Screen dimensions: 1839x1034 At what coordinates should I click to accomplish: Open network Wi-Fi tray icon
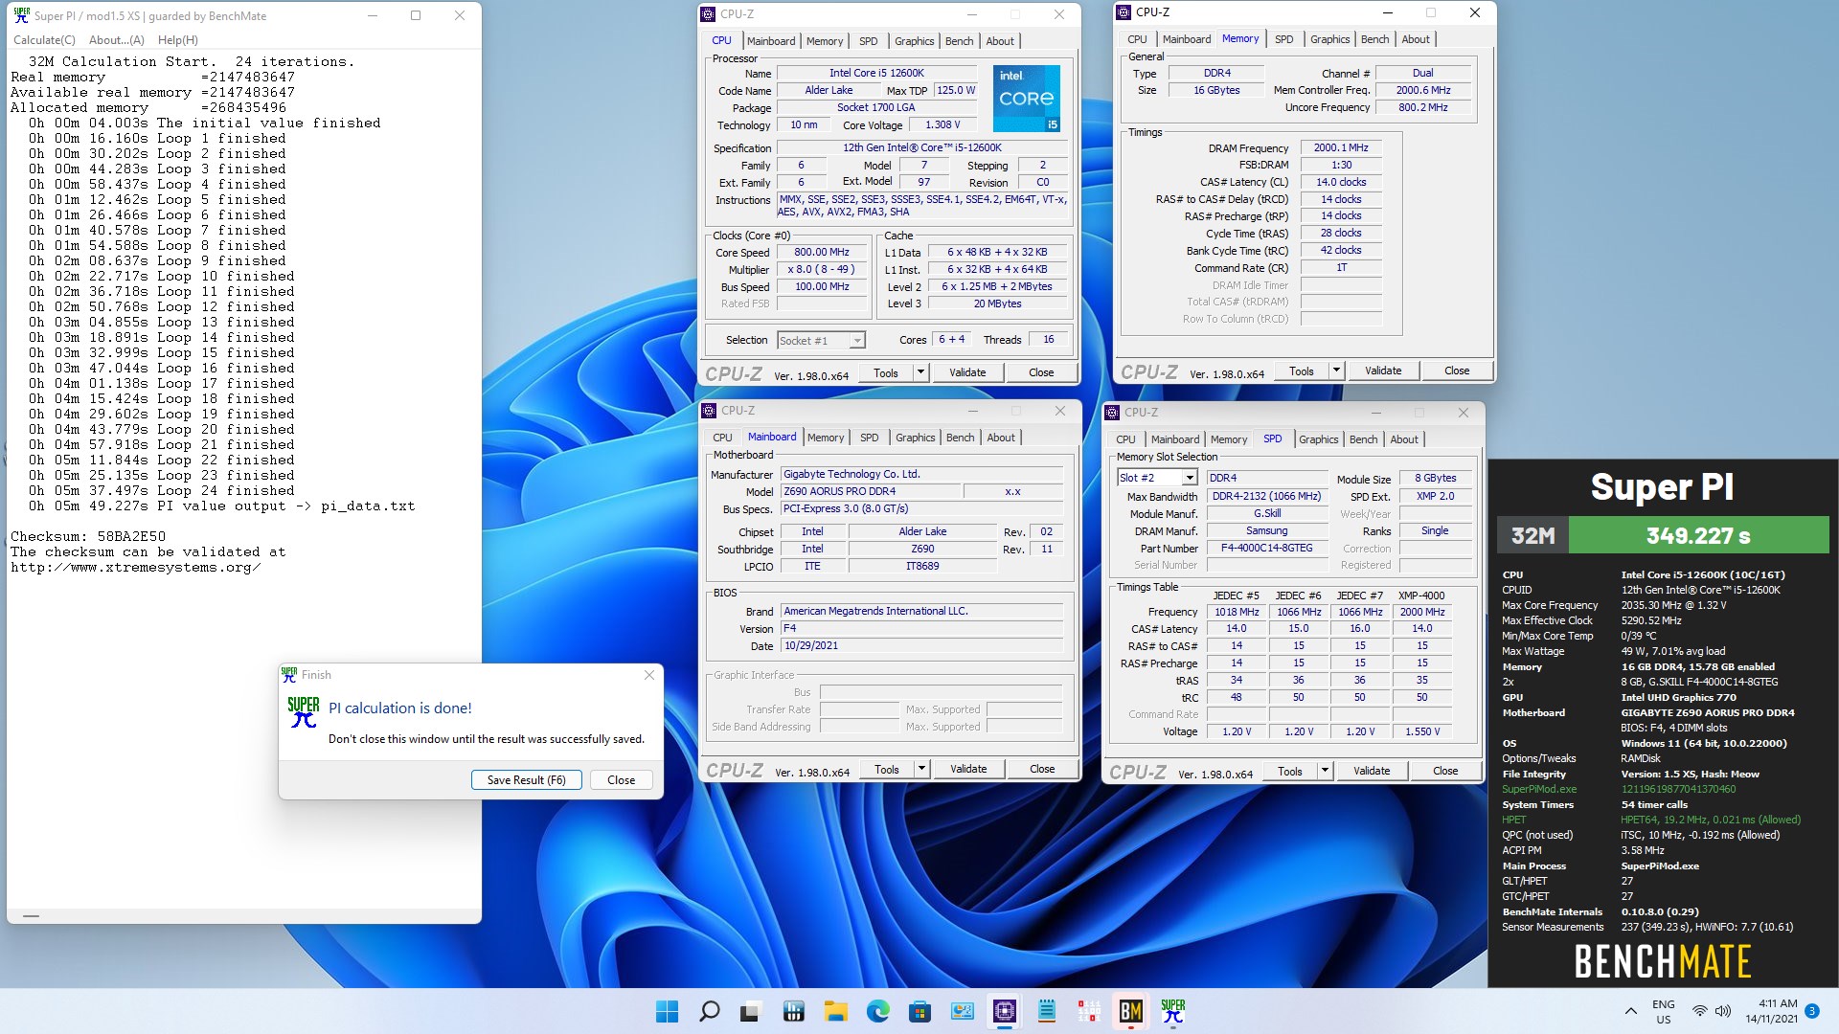pyautogui.click(x=1699, y=1011)
